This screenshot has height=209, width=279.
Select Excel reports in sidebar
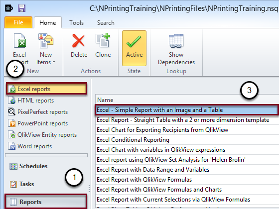point(47,89)
